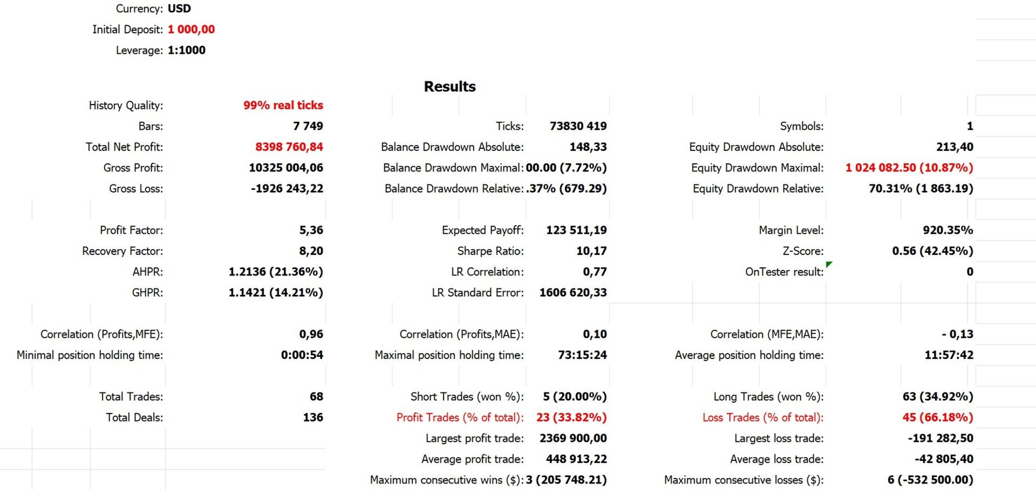Click the Initial Deposit value 1 000,00
Viewport: 1036px width, 490px height.
(191, 30)
